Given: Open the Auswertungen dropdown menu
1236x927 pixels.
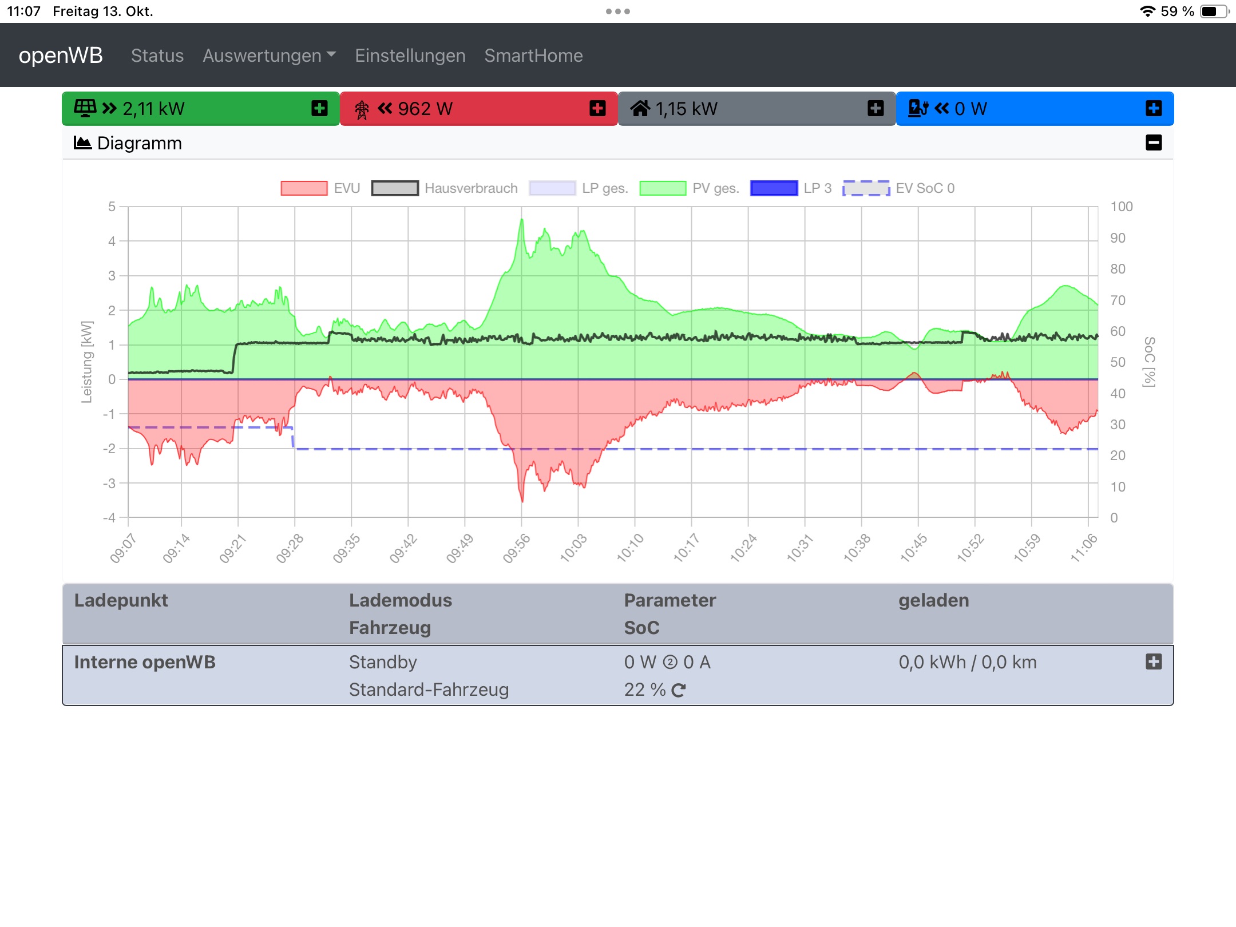Looking at the screenshot, I should [x=269, y=56].
